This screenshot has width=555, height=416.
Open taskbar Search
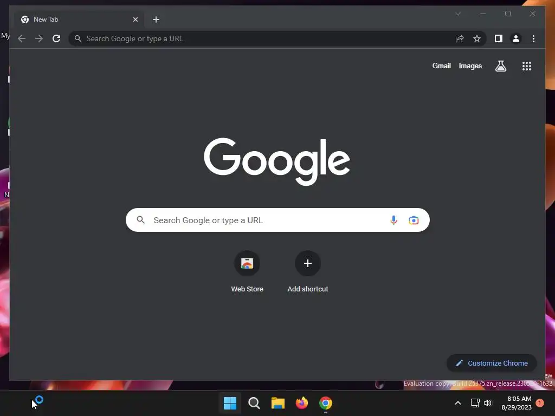click(x=254, y=403)
